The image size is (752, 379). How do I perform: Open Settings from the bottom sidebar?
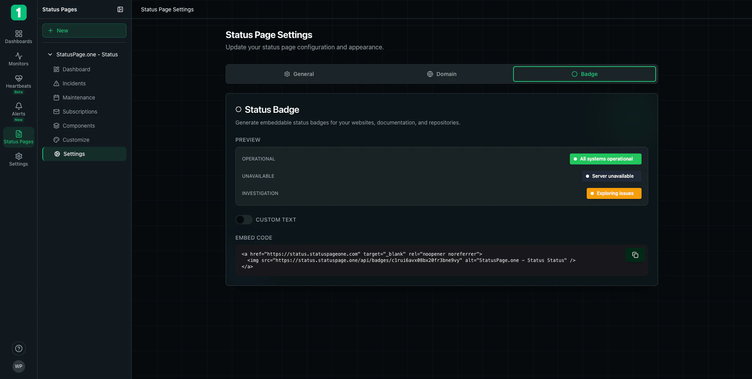tap(18, 159)
